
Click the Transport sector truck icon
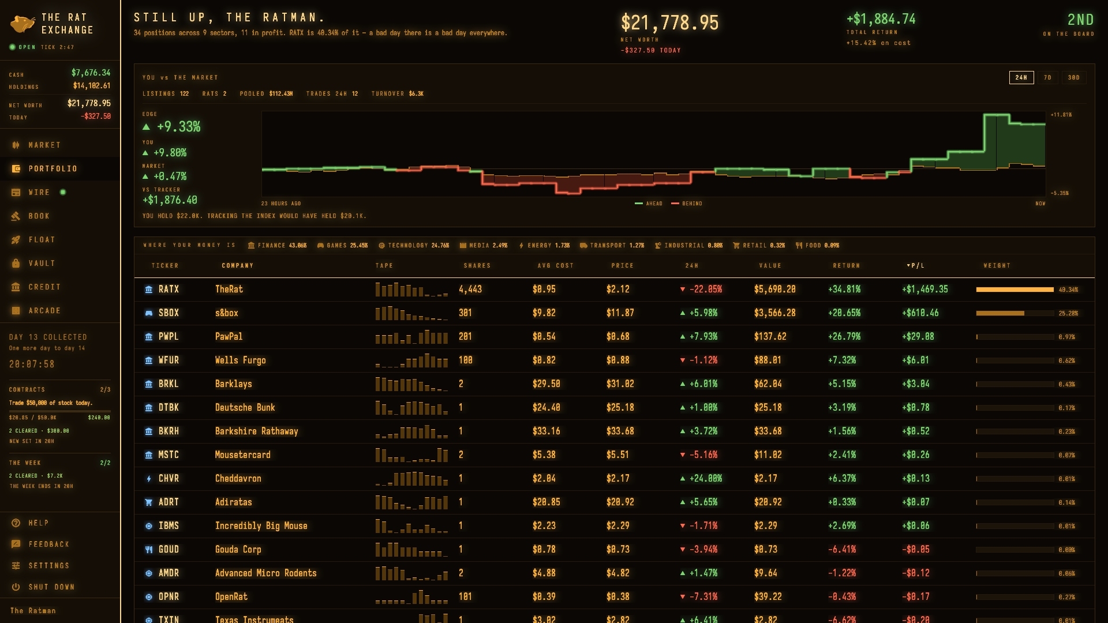(583, 245)
